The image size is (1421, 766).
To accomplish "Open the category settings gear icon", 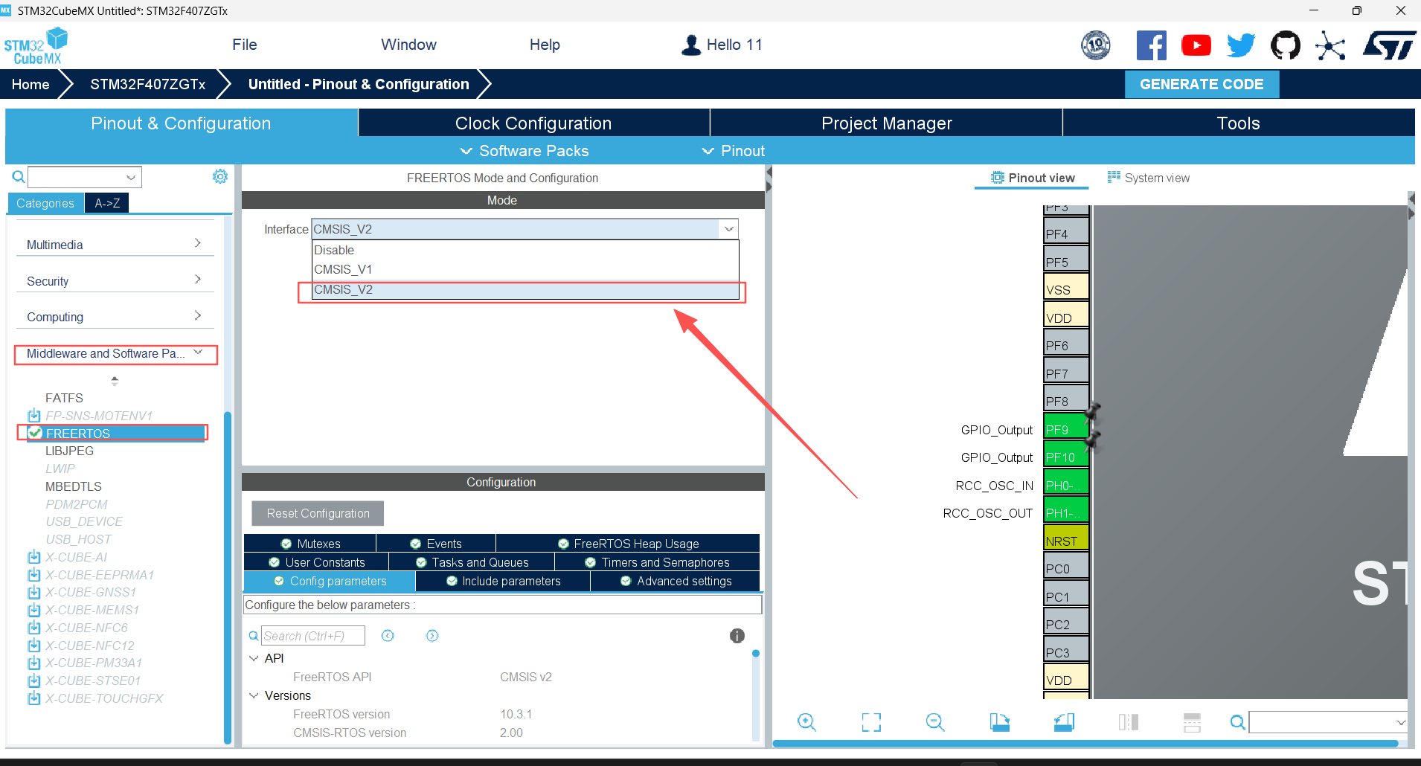I will (x=220, y=176).
